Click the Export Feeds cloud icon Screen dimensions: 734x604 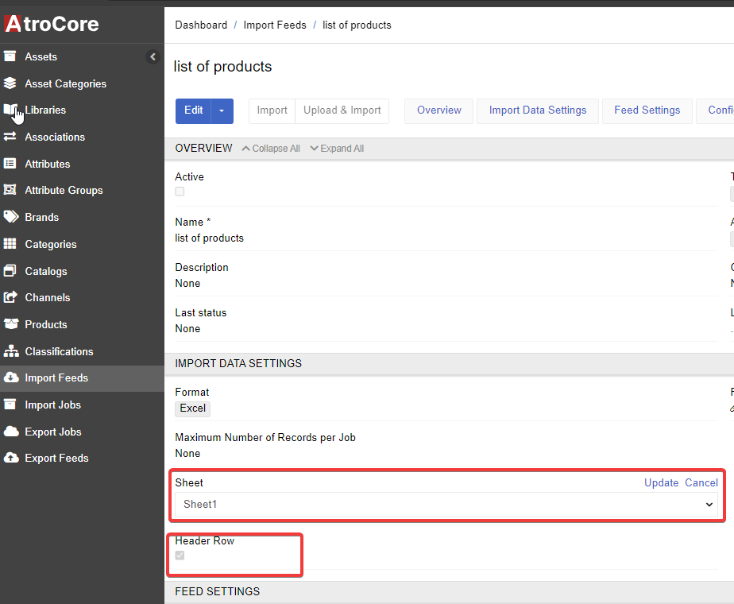click(x=10, y=458)
